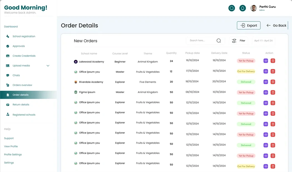
Task: Click the Approvals checkmark icon
Action: (8, 46)
